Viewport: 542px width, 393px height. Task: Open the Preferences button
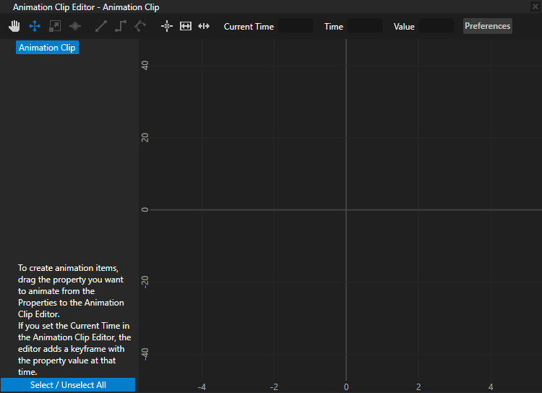coord(487,26)
